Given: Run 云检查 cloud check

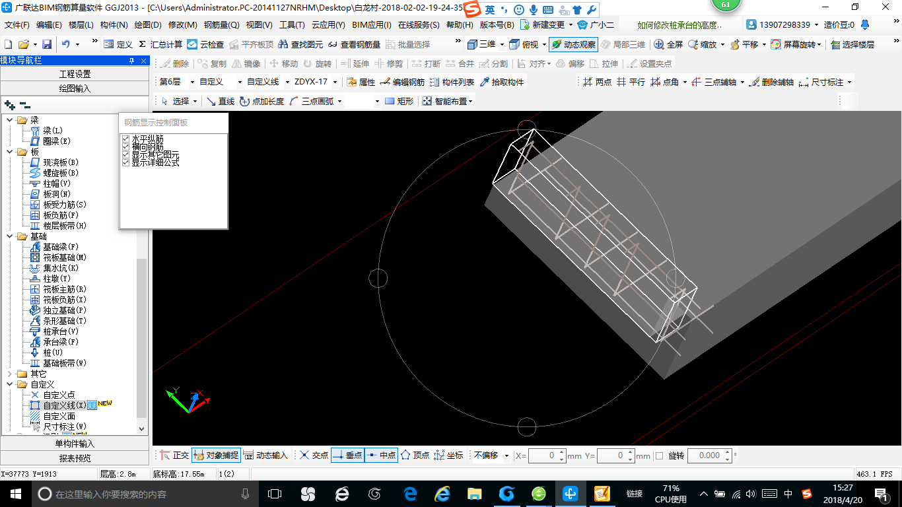Looking at the screenshot, I should pyautogui.click(x=205, y=44).
